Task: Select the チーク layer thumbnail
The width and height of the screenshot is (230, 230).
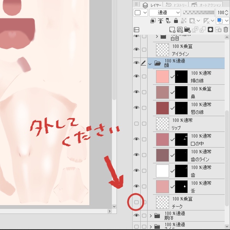Action: click(x=163, y=202)
